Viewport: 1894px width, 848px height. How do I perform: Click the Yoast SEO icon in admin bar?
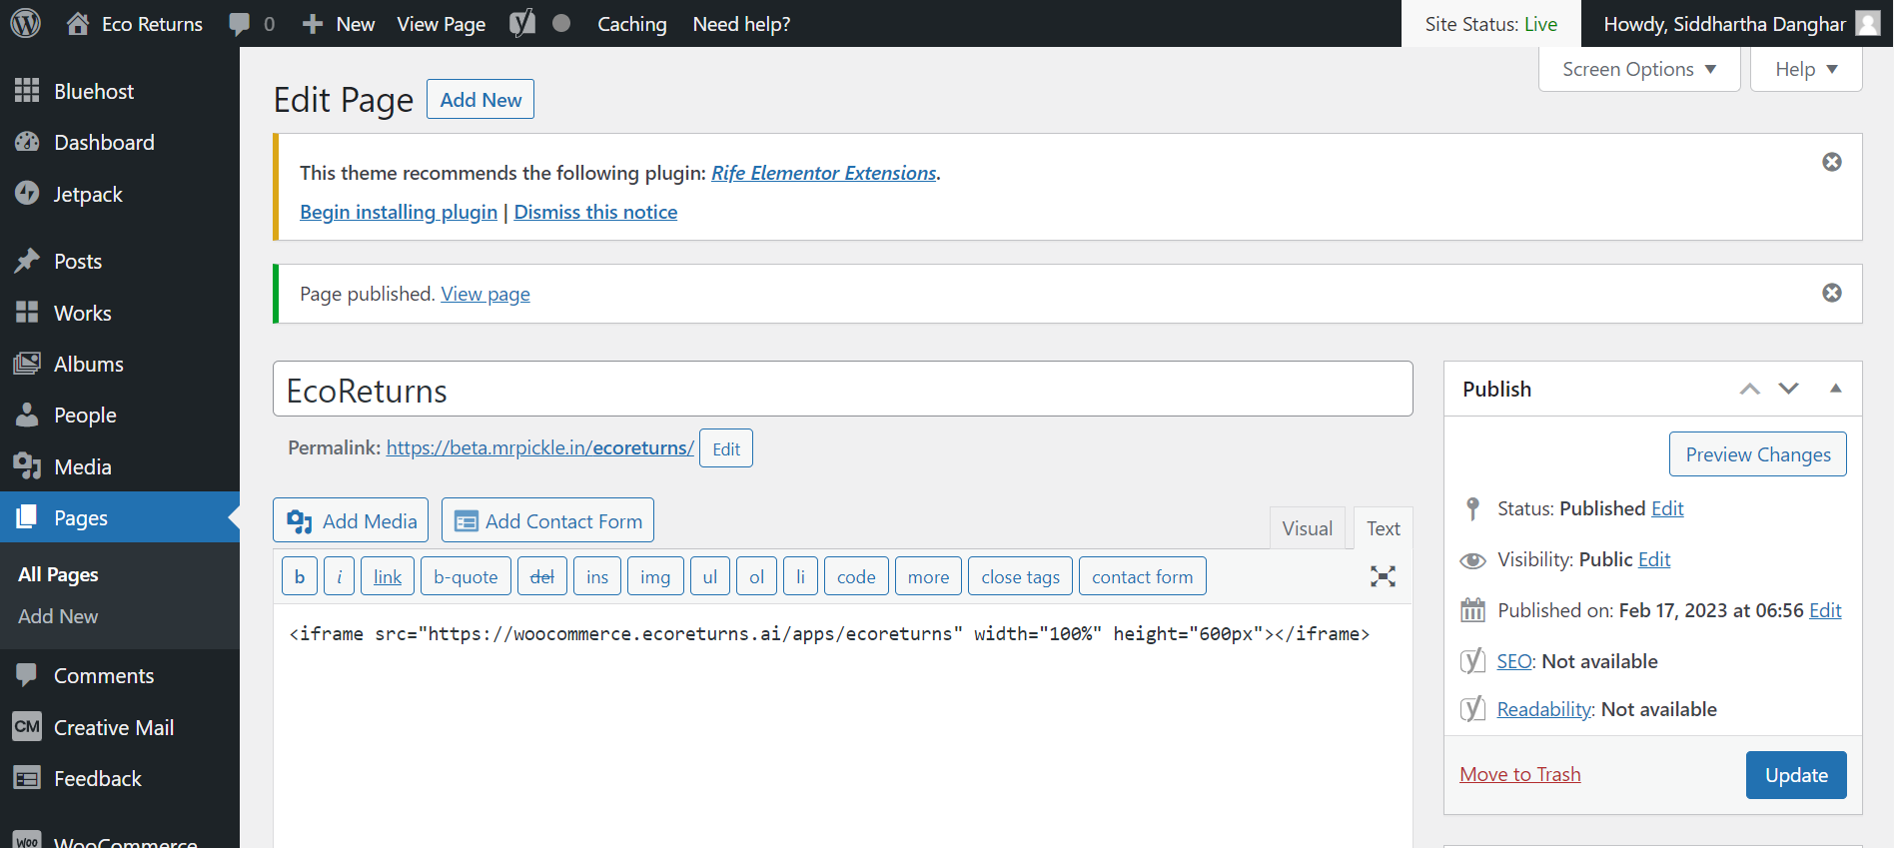pyautogui.click(x=522, y=23)
